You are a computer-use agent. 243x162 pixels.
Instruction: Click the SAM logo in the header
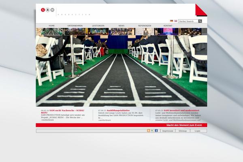pyautogui.click(x=47, y=10)
